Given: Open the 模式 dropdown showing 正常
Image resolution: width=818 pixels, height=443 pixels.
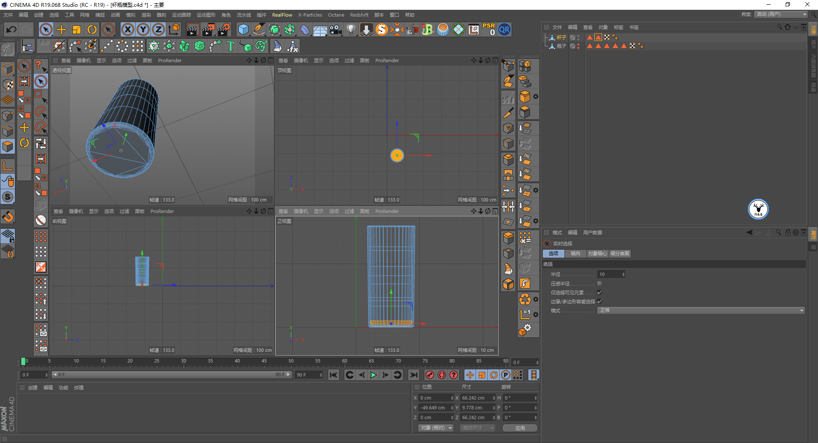Looking at the screenshot, I should 701,311.
